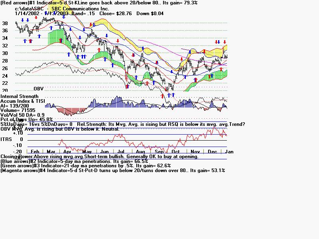Viewport: 319px width, 239px height.
Task: Click the ITRS indicator label
Action: click(6, 139)
